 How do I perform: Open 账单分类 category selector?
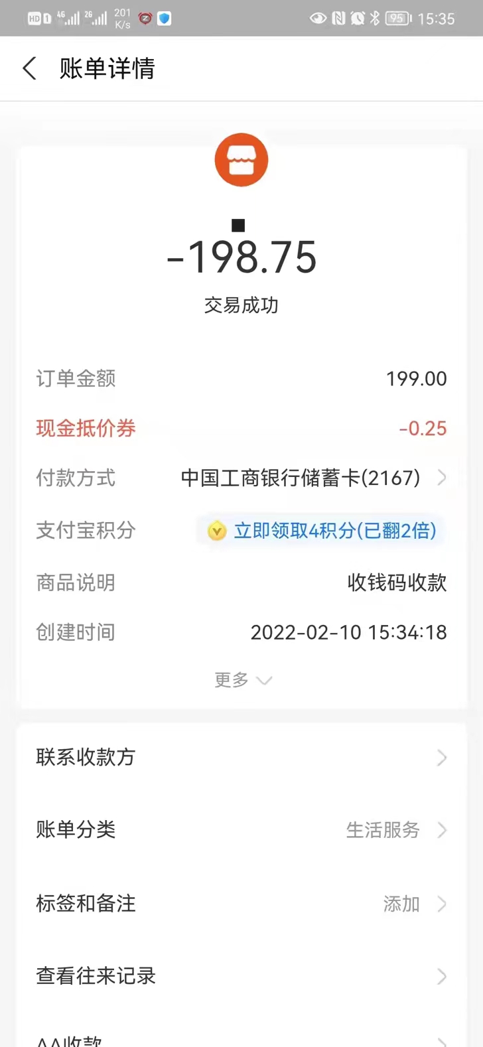241,829
